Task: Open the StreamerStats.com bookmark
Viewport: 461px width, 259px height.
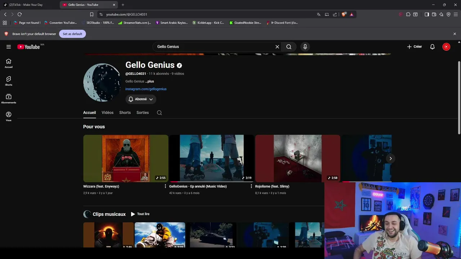Action: tap(135, 23)
